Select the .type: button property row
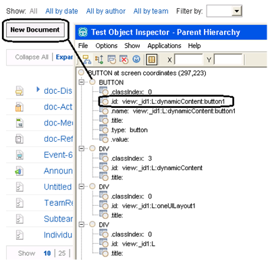This screenshot has height=270, width=270. tap(124, 130)
